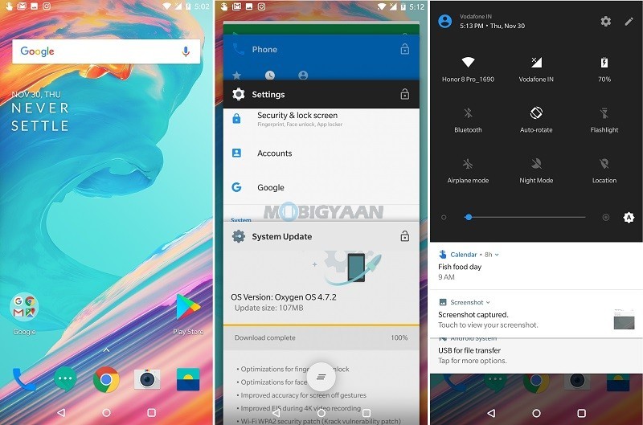Open the Screenshot captured notification
The height and width of the screenshot is (425, 643).
tap(536, 314)
